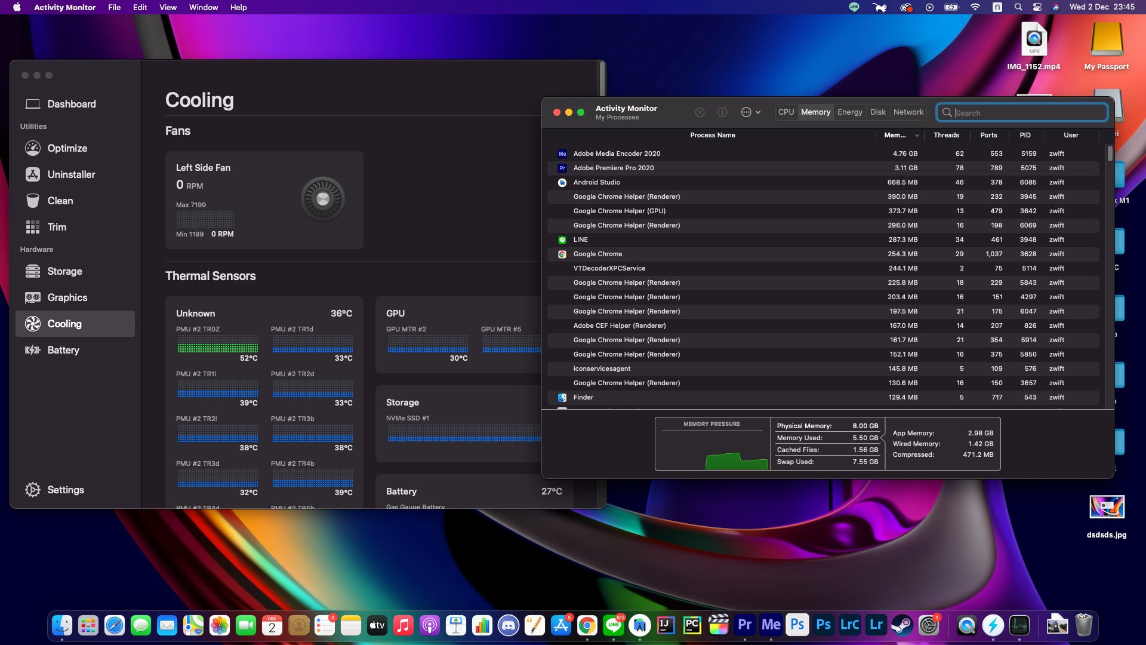Image resolution: width=1146 pixels, height=645 pixels.
Task: Select the Adobe CEF Helper (Renderer) row
Action: pyautogui.click(x=824, y=325)
